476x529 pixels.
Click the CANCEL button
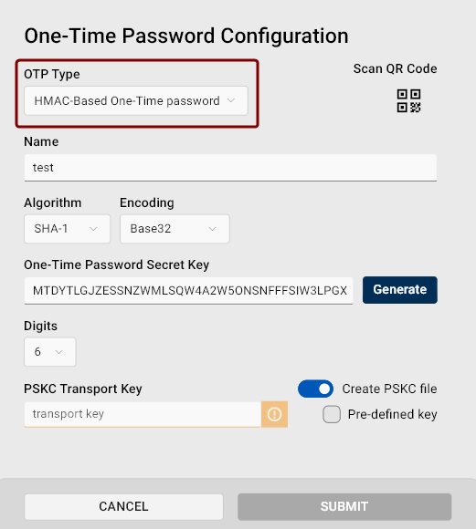[123, 506]
